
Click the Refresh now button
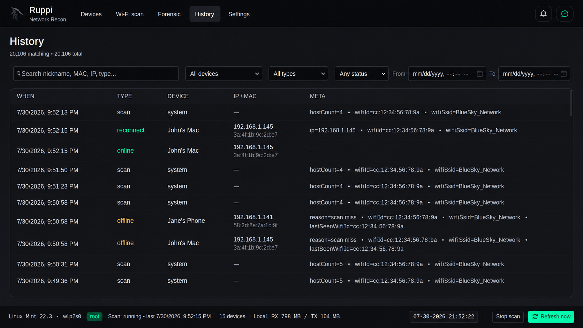(x=551, y=316)
